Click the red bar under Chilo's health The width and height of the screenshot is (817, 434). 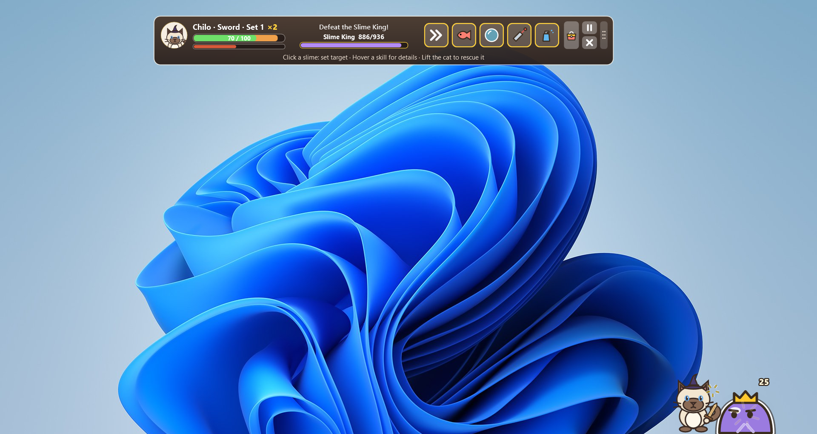tap(239, 47)
